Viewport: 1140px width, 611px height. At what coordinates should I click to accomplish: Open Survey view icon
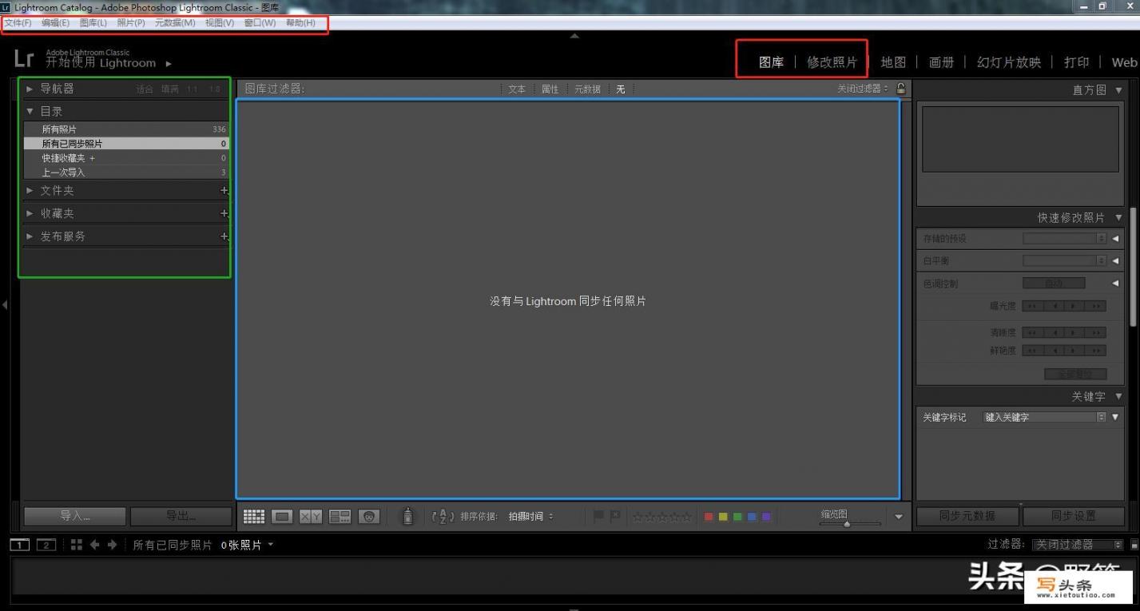(340, 517)
